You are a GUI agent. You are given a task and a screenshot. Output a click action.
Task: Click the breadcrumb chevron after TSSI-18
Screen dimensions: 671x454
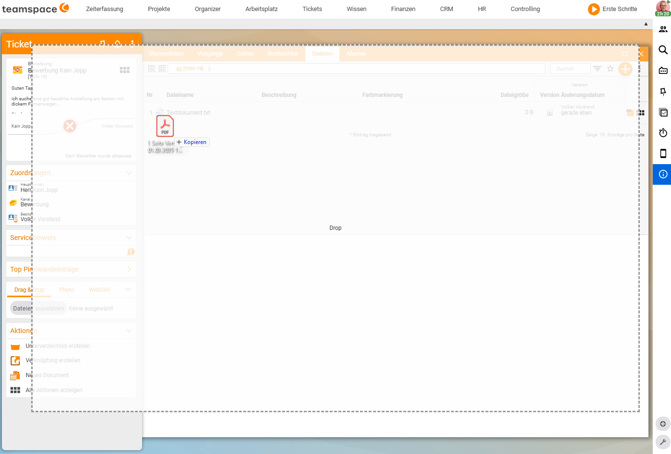[209, 69]
